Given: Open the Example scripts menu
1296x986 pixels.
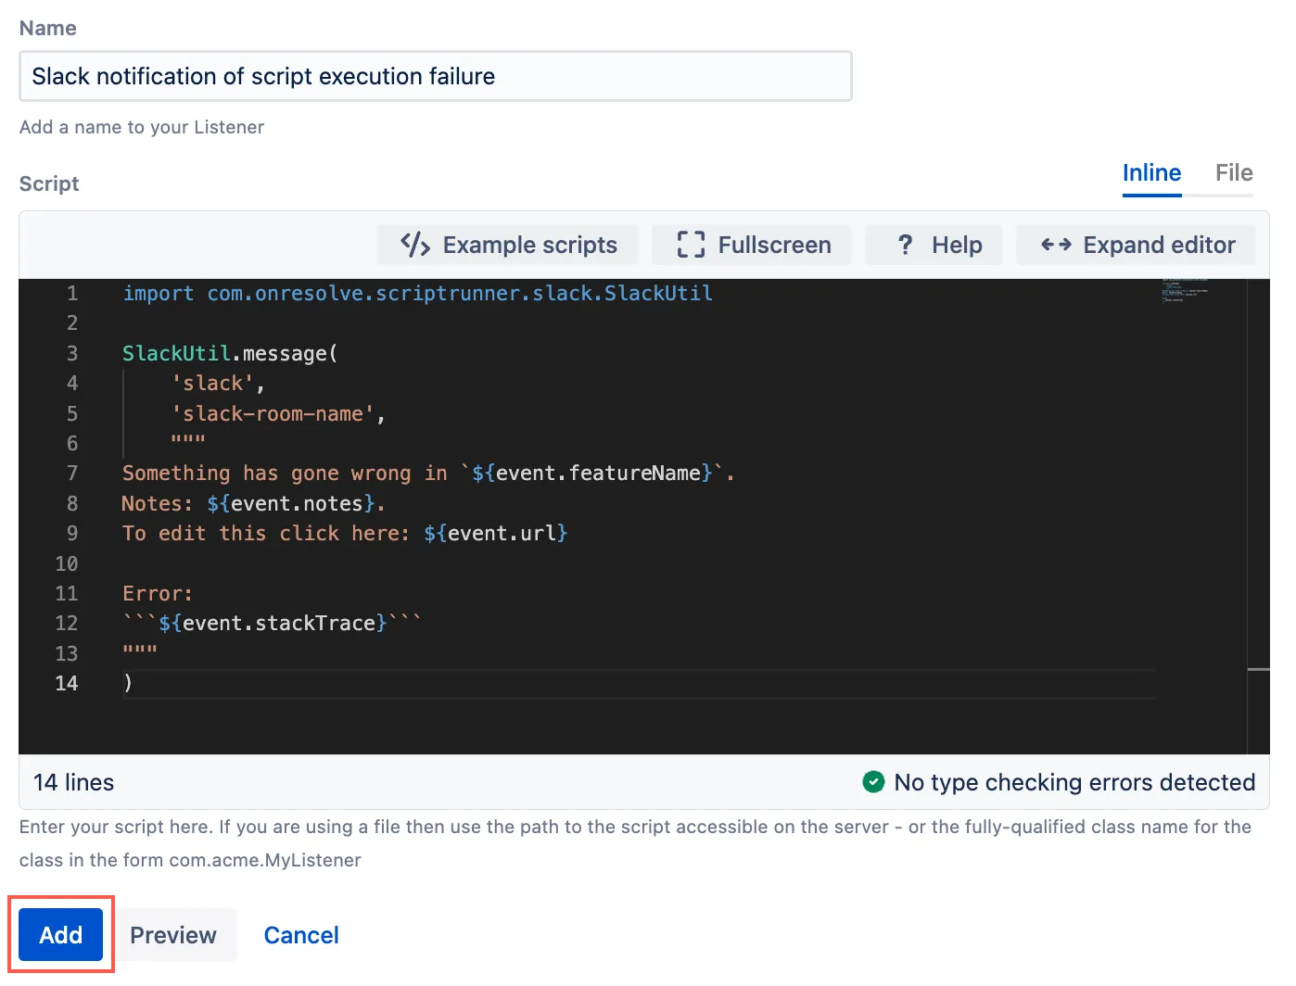Looking at the screenshot, I should pyautogui.click(x=508, y=245).
